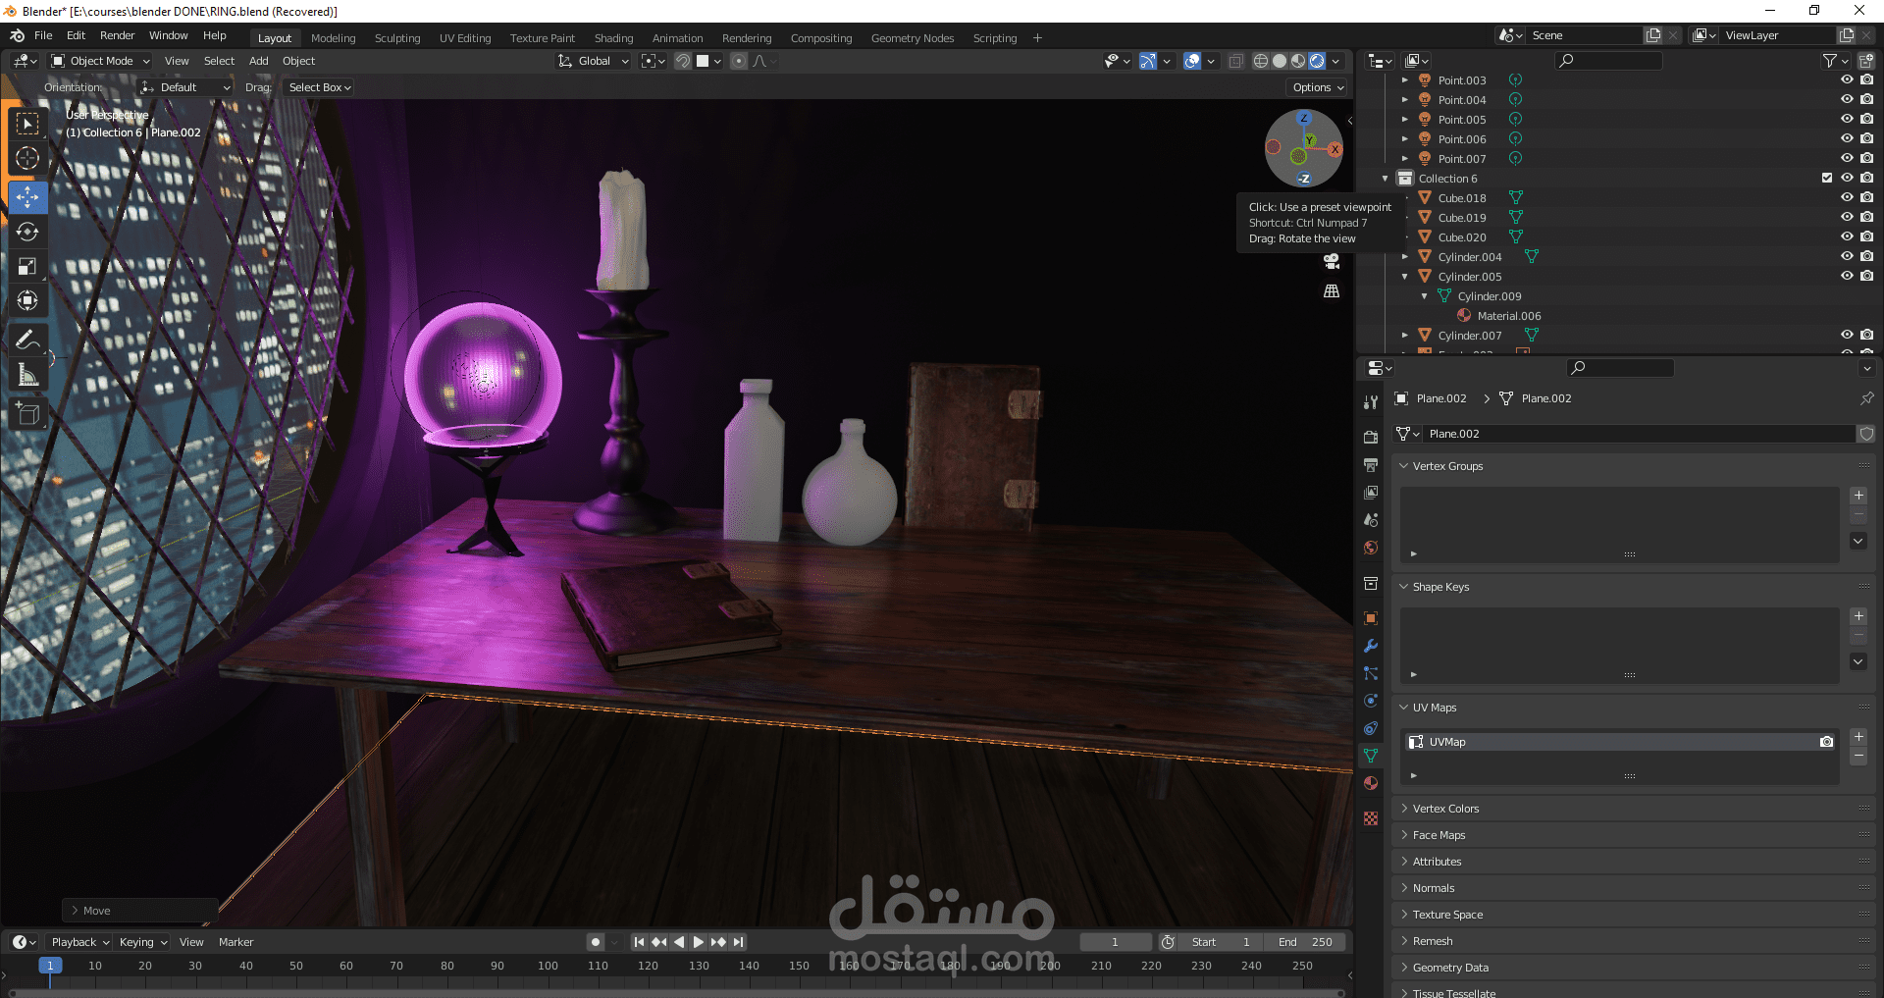Expand Point.003 in the outliner

pyautogui.click(x=1405, y=80)
